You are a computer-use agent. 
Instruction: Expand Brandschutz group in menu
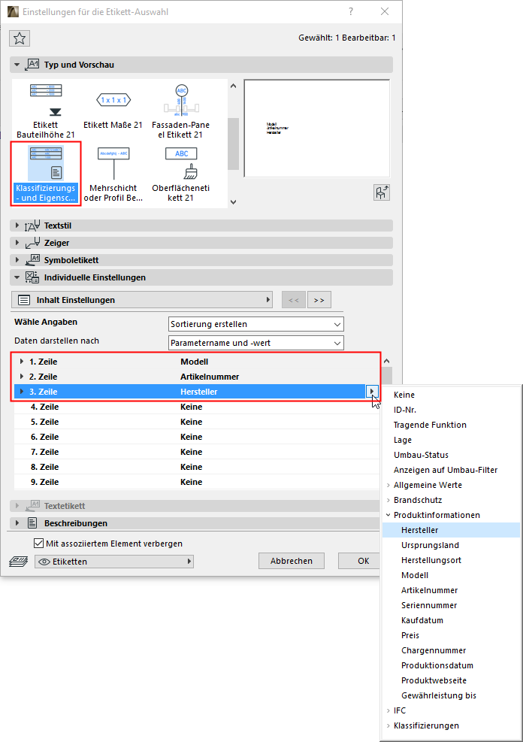point(388,500)
